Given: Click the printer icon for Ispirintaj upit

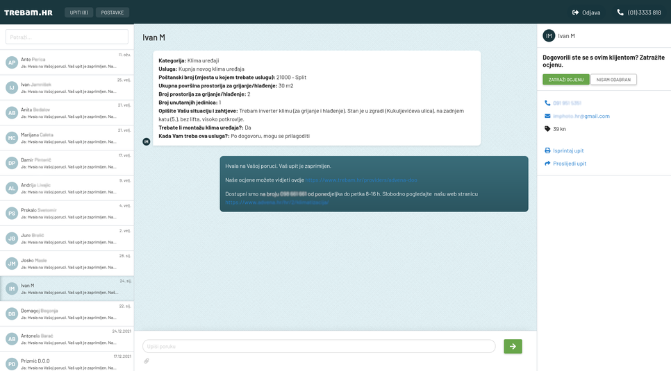Looking at the screenshot, I should pos(547,150).
